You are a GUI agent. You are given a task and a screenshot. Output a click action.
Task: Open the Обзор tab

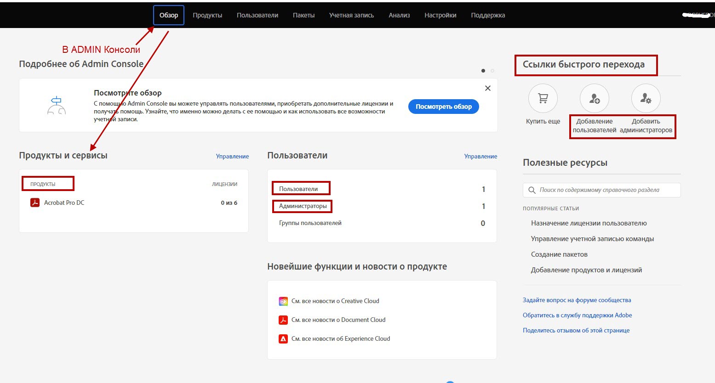pyautogui.click(x=169, y=15)
